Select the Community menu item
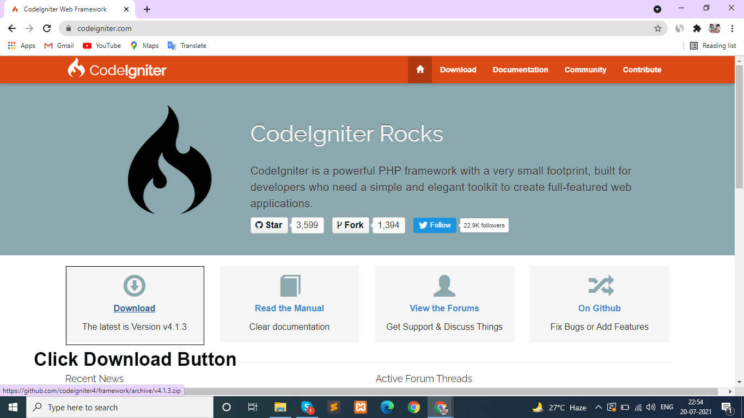This screenshot has height=418, width=744. coord(586,70)
